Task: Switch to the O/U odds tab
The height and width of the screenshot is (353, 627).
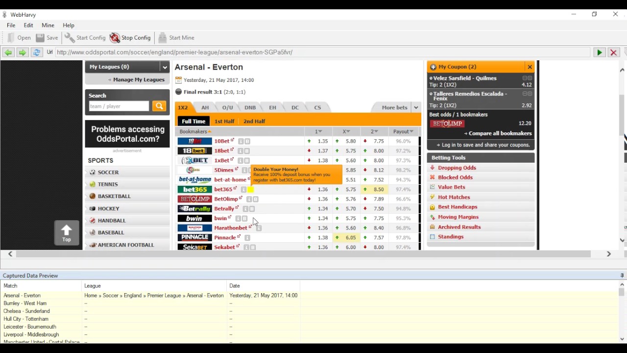Action: [x=227, y=107]
